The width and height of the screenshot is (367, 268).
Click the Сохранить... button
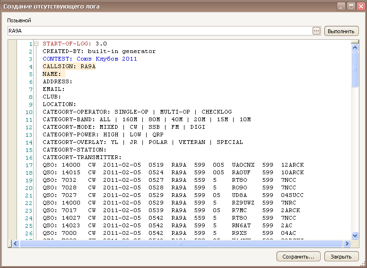click(298, 257)
